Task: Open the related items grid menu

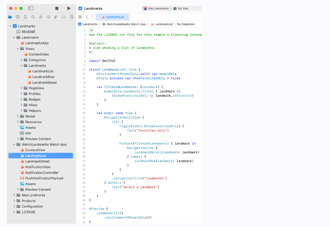Action: coord(80,17)
